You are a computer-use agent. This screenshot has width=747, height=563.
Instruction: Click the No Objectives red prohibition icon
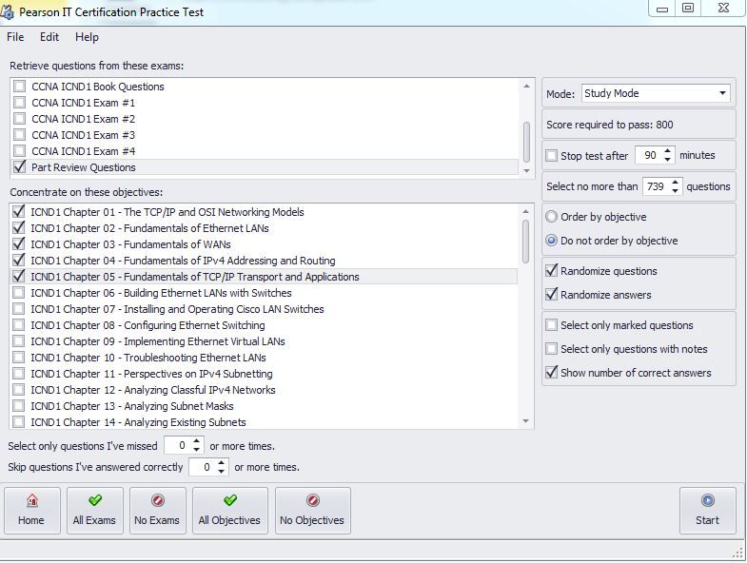313,500
